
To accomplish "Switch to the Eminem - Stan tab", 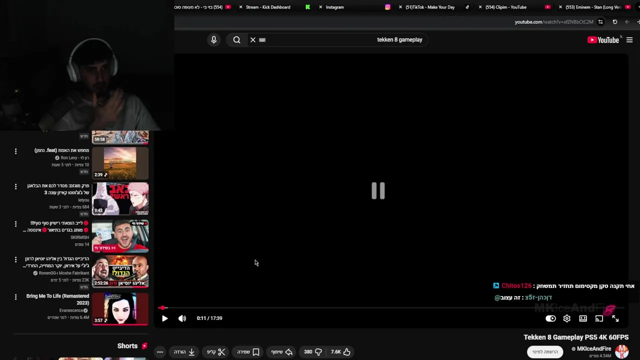I will click(593, 7).
